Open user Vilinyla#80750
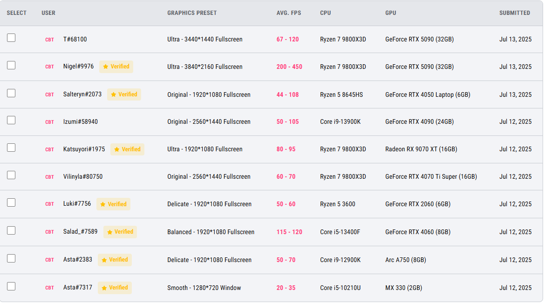 click(x=83, y=176)
